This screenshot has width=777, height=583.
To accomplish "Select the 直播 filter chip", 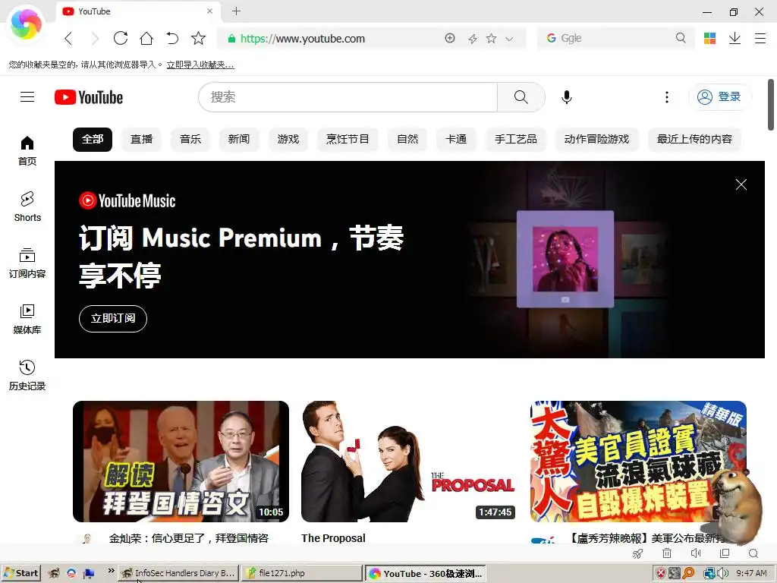I will 141,140.
